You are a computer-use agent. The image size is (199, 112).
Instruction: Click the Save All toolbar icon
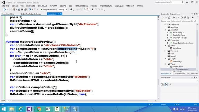[x=25, y=10]
